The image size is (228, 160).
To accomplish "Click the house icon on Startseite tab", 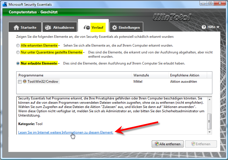I will (x=16, y=28).
